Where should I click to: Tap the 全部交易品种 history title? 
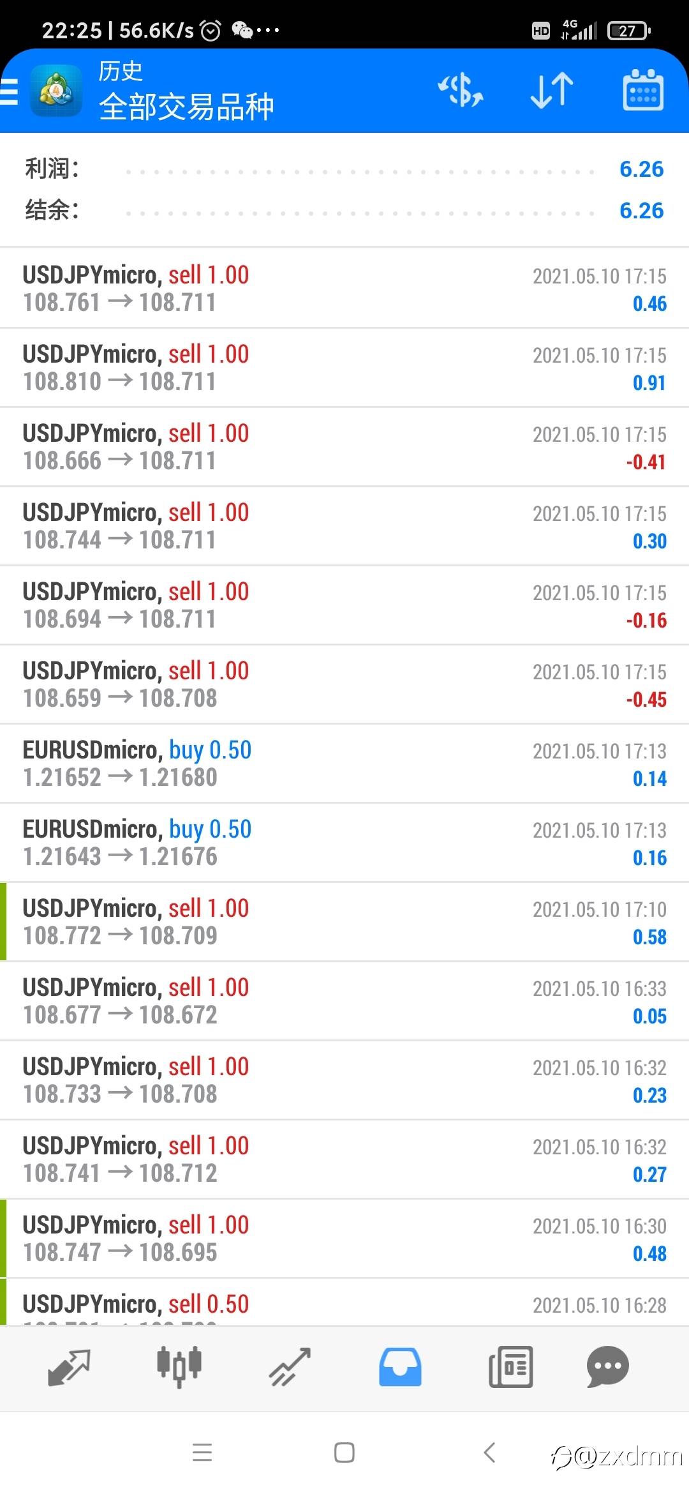(186, 107)
